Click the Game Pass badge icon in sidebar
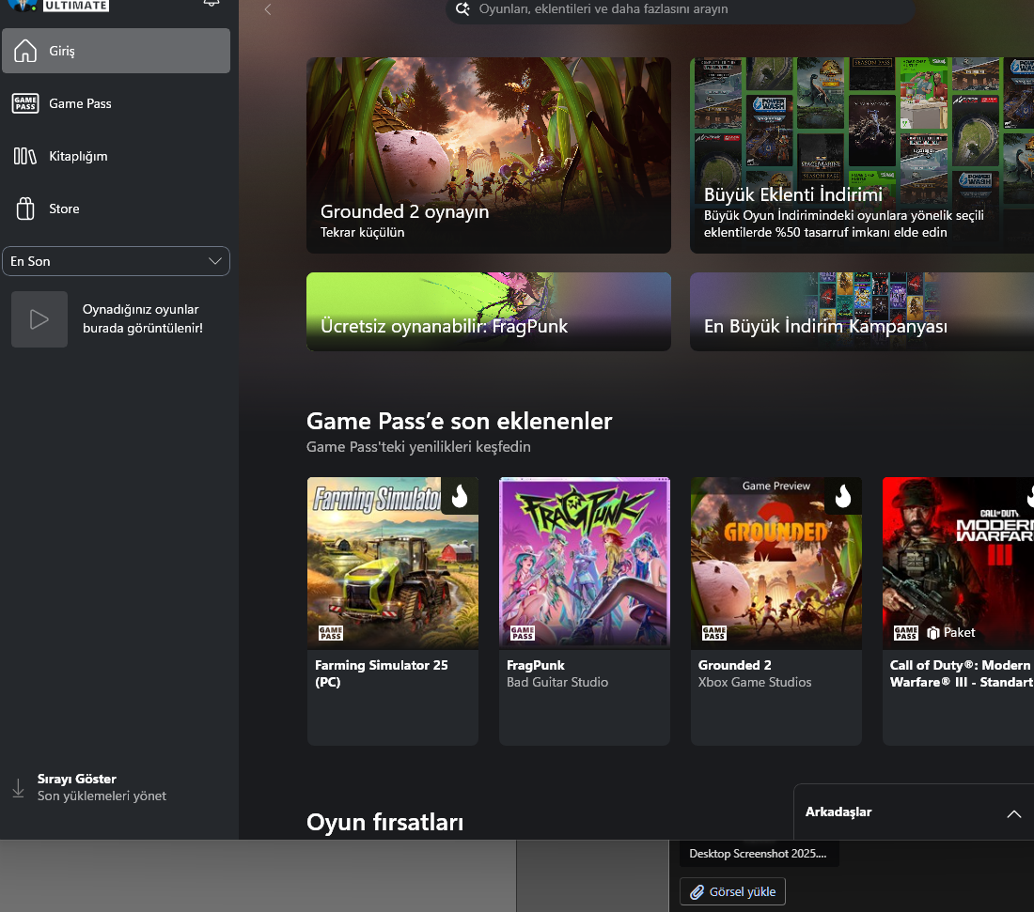This screenshot has height=912, width=1034. click(25, 103)
